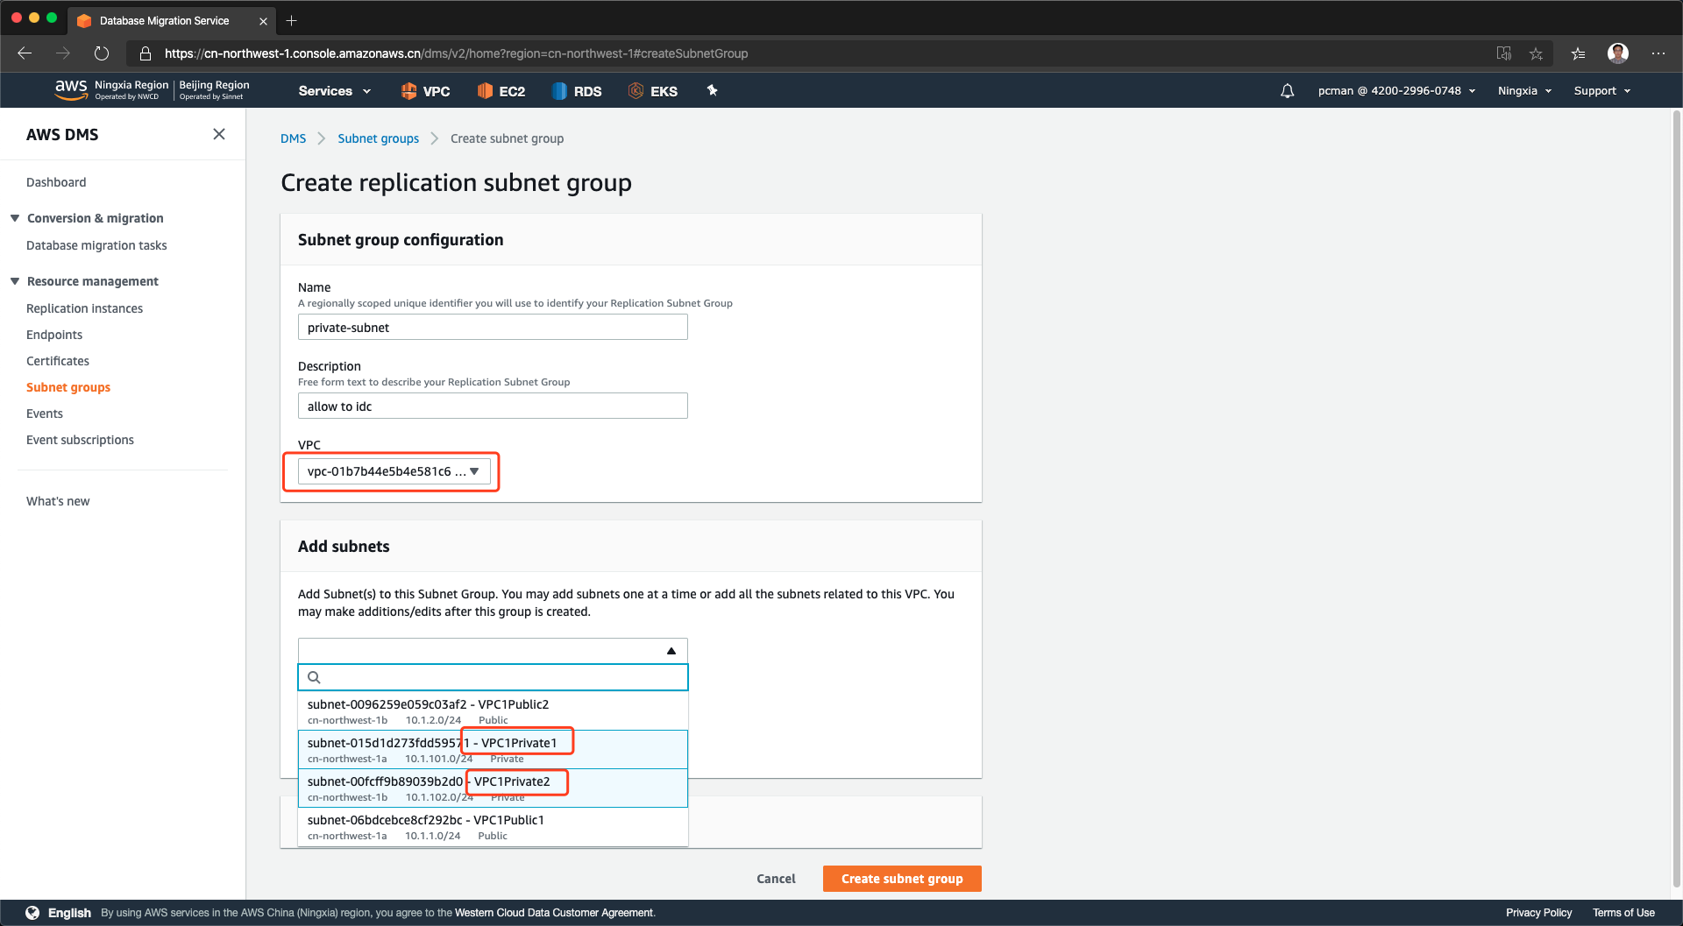Image resolution: width=1683 pixels, height=926 pixels.
Task: Collapse the subnet selection dropdown arrow
Action: click(671, 651)
